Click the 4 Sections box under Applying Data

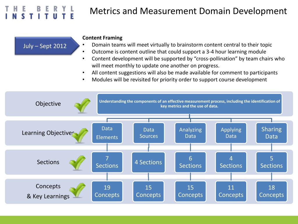point(231,162)
